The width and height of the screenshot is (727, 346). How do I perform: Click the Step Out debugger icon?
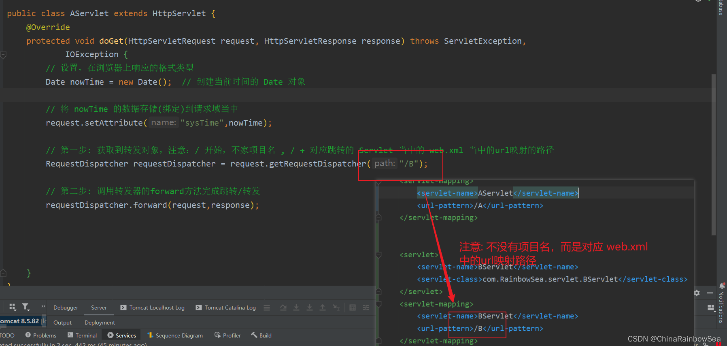(323, 308)
